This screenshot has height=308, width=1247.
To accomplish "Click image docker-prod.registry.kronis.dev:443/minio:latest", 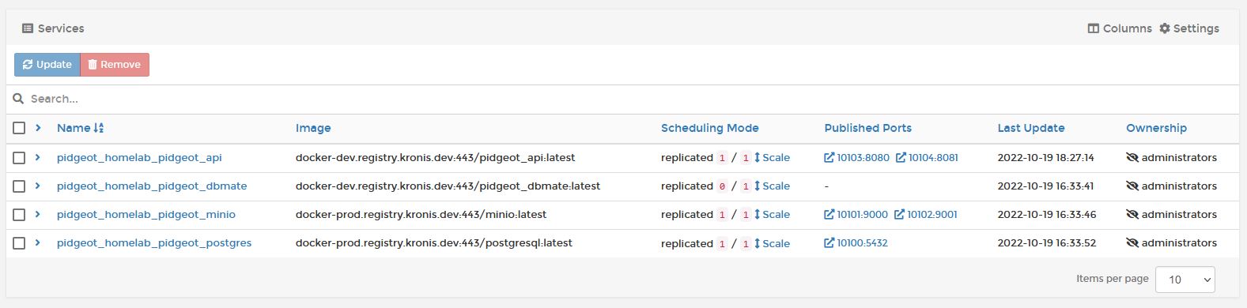I will pos(421,215).
